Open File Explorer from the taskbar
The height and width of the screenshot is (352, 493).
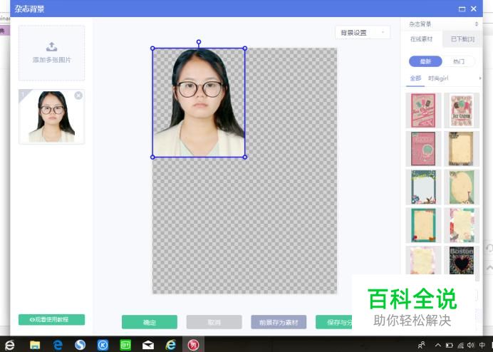(x=35, y=345)
